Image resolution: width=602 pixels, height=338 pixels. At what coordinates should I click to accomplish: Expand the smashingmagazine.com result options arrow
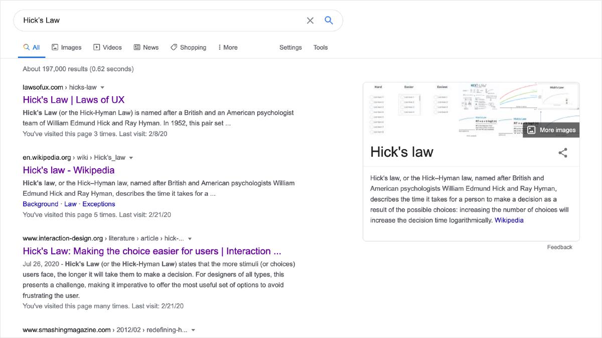(193, 330)
